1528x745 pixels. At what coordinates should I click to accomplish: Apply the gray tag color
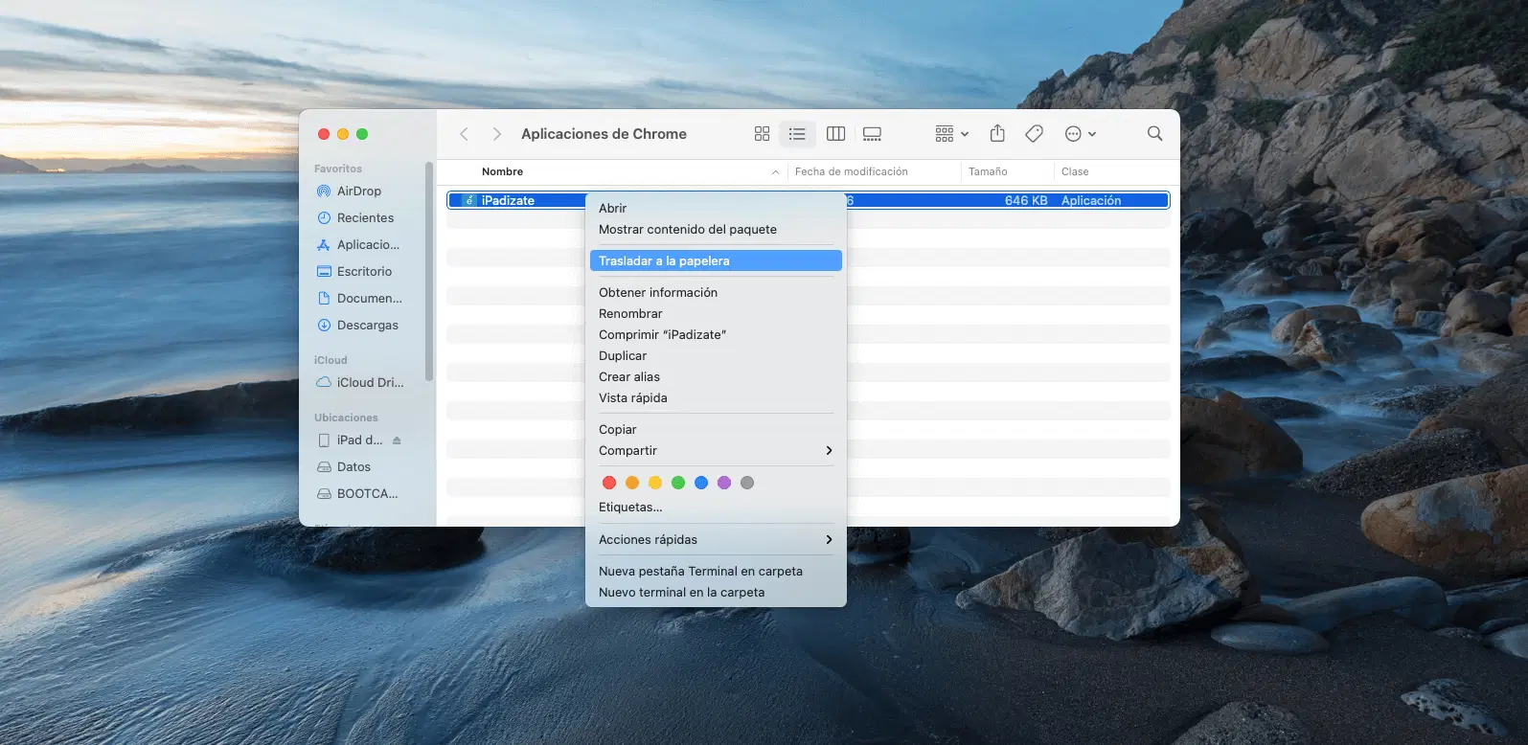747,483
